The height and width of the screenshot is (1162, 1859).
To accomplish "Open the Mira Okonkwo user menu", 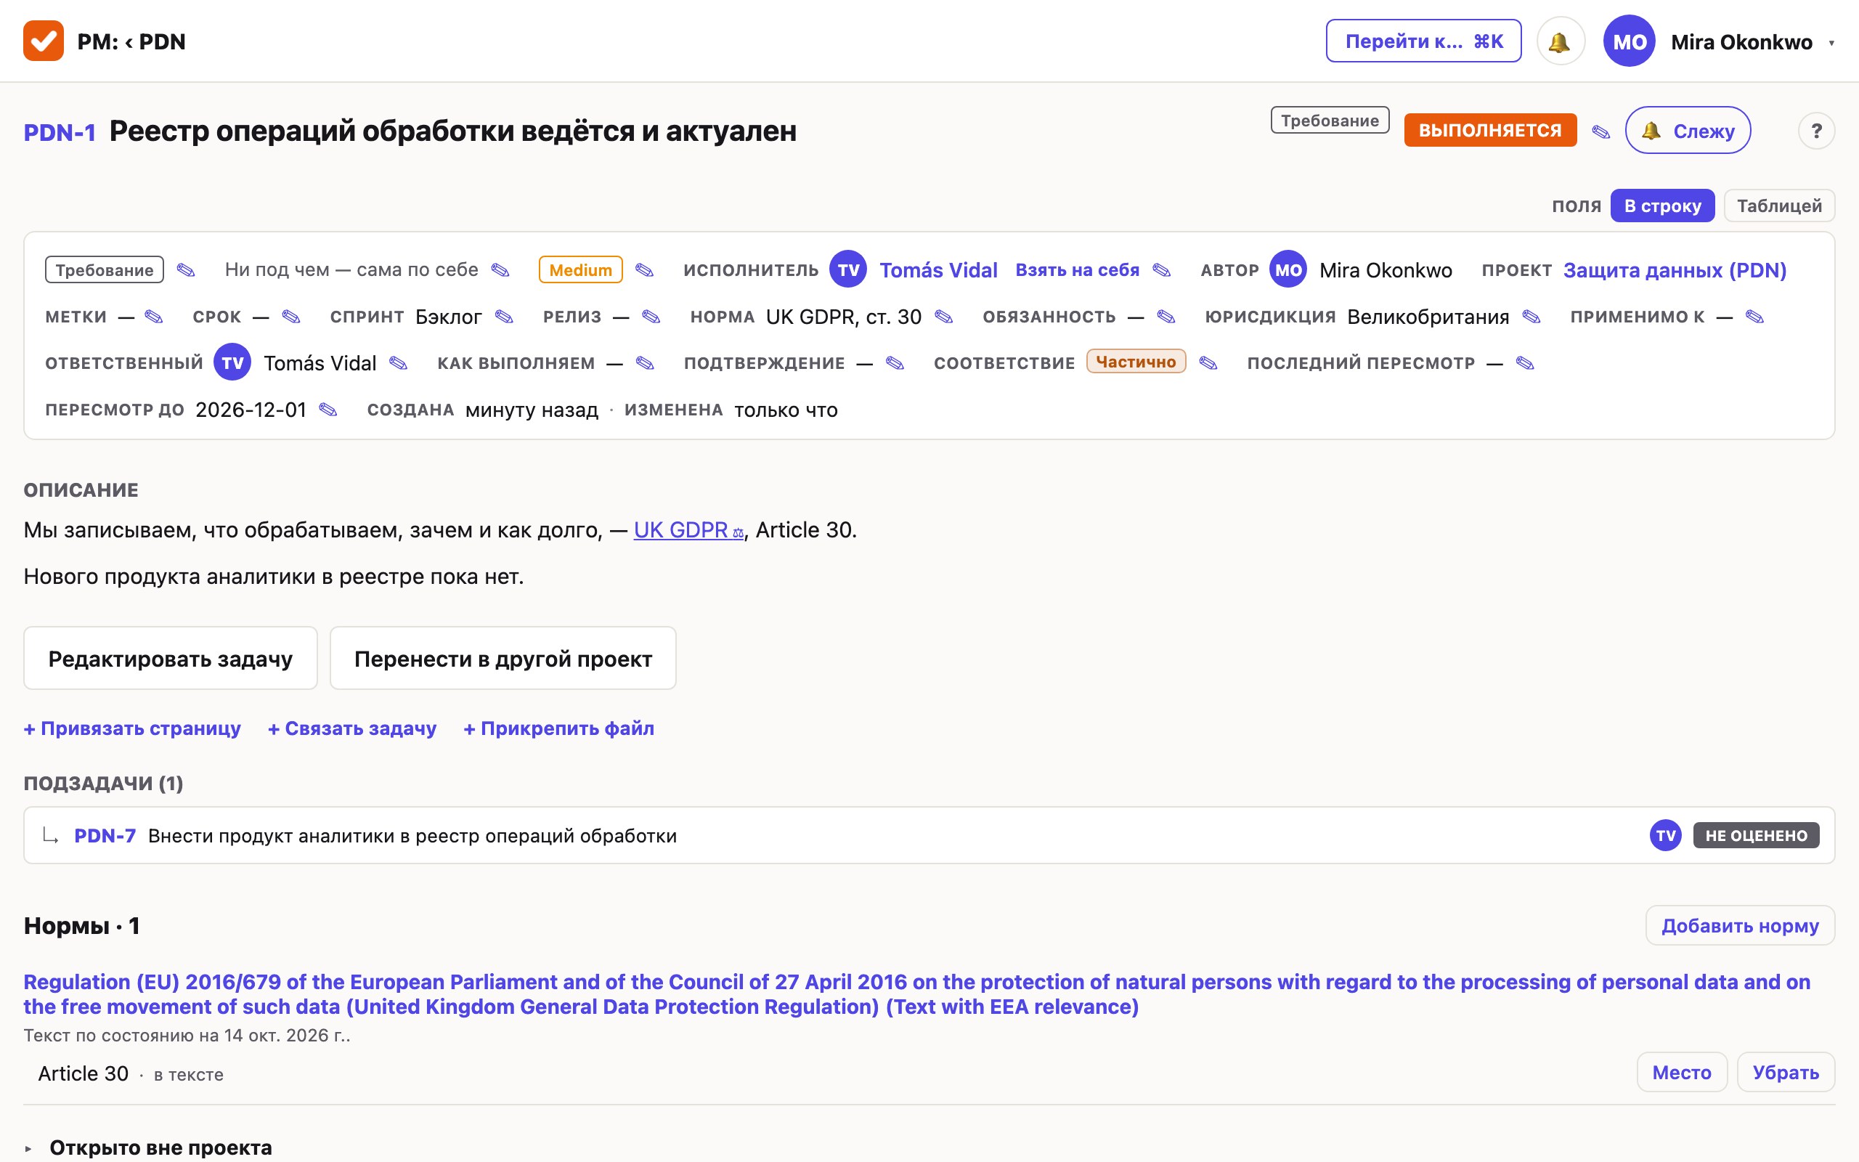I will pos(1720,41).
